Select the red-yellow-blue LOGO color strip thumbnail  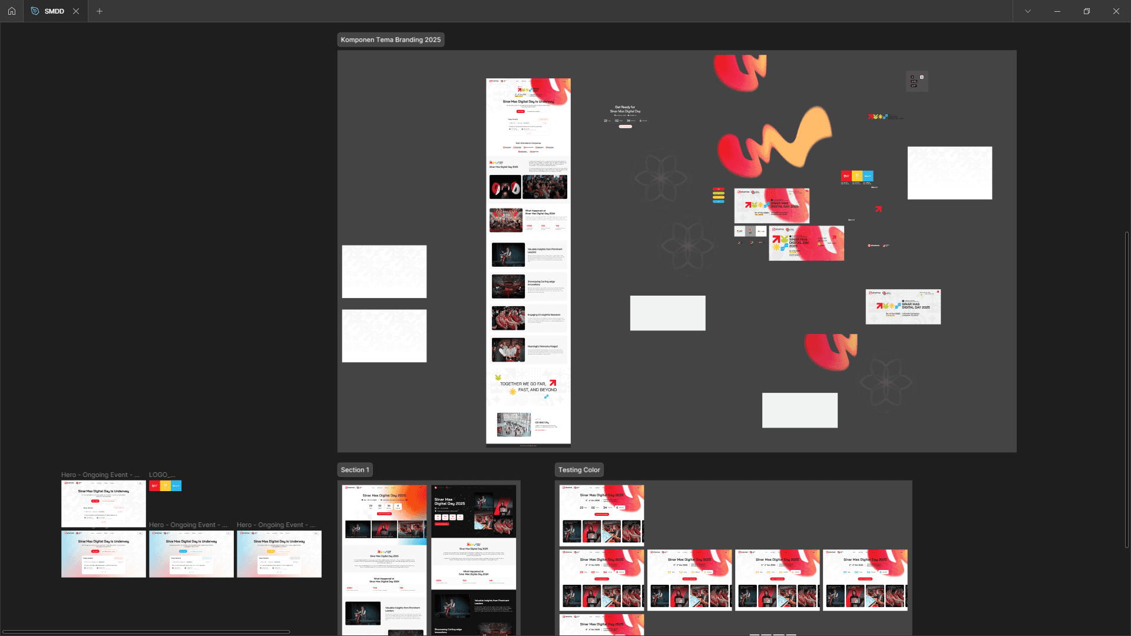click(x=166, y=486)
